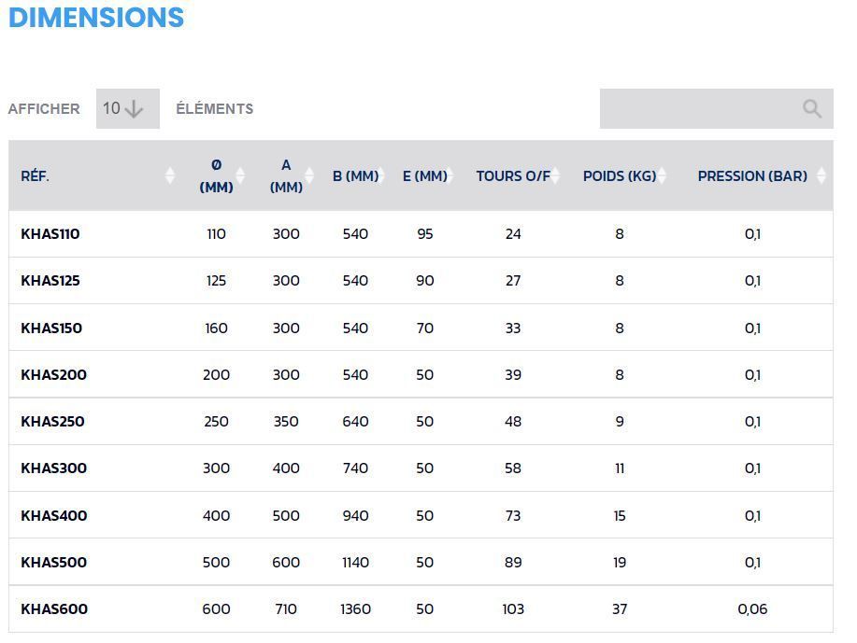Click the KHAS150 reference
The width and height of the screenshot is (857, 643).
[x=51, y=328]
